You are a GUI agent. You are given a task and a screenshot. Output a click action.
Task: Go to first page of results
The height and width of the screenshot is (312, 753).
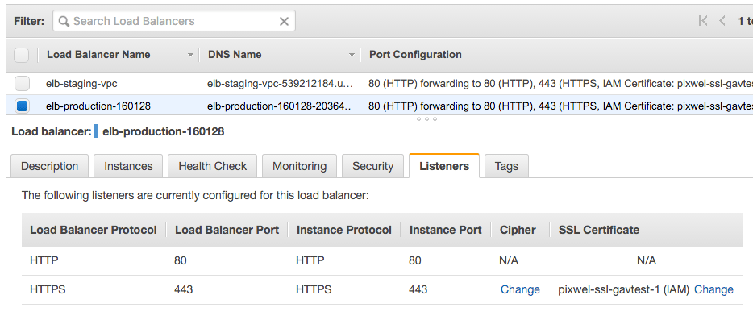click(x=703, y=21)
